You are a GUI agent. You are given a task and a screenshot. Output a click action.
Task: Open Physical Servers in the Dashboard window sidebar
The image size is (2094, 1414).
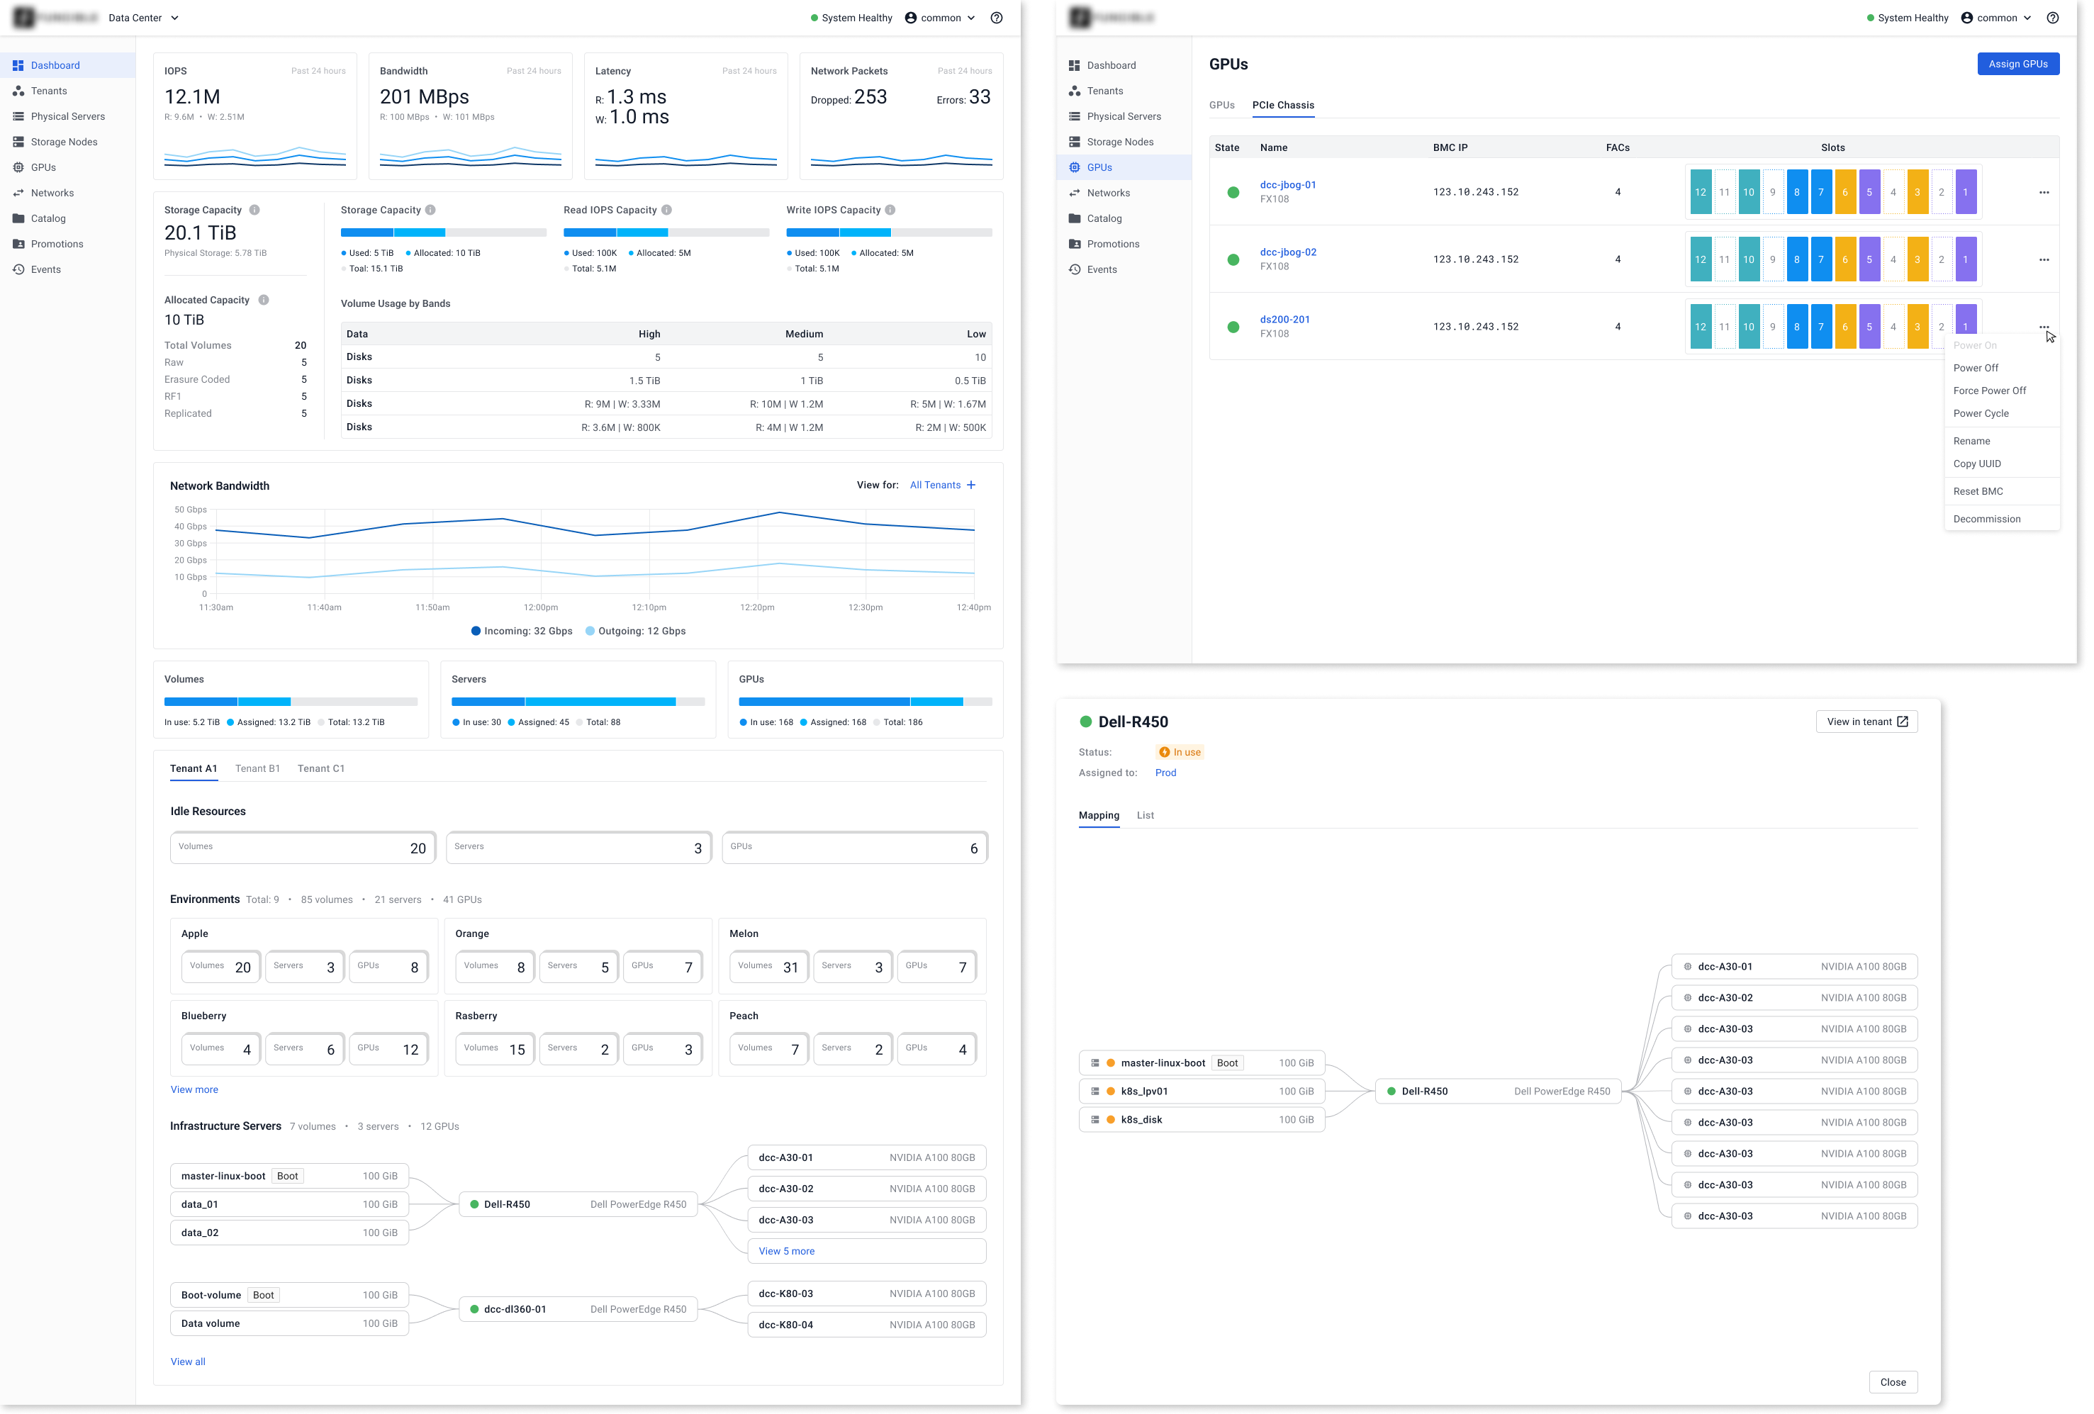pyautogui.click(x=67, y=116)
